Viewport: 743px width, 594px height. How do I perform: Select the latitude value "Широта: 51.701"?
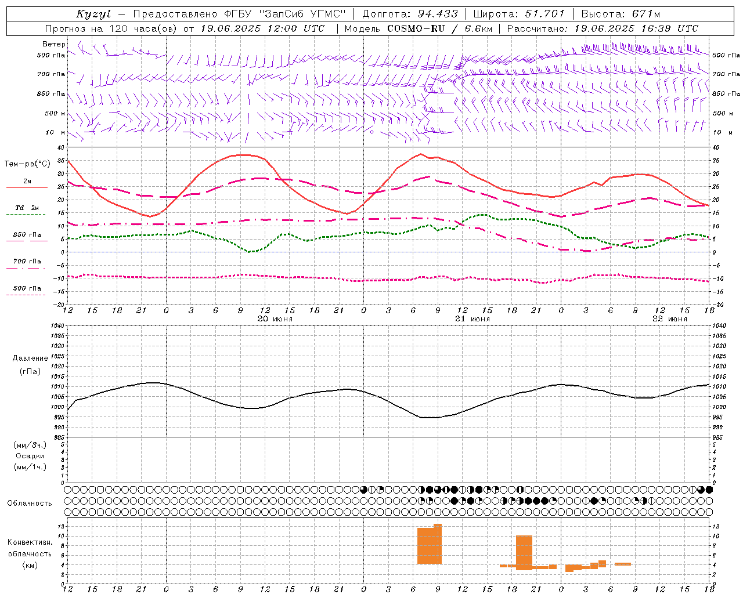pyautogui.click(x=519, y=14)
